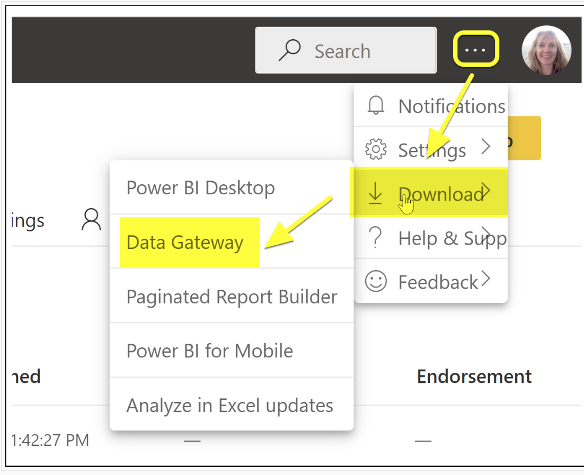Open the three-dot more options menu
Image resolution: width=584 pixels, height=475 pixels.
475,49
